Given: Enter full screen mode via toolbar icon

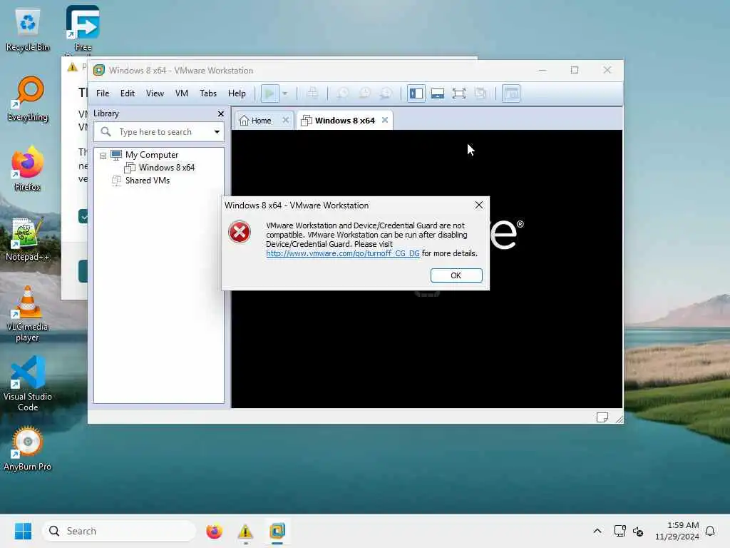Looking at the screenshot, I should [x=458, y=93].
